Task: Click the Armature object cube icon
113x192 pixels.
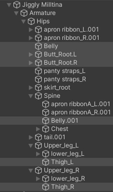Action: click(24, 13)
